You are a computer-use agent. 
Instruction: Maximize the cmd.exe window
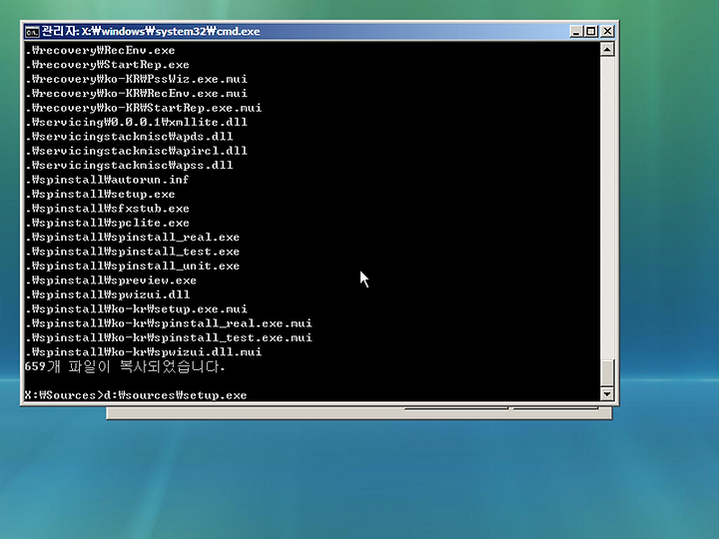pyautogui.click(x=591, y=31)
